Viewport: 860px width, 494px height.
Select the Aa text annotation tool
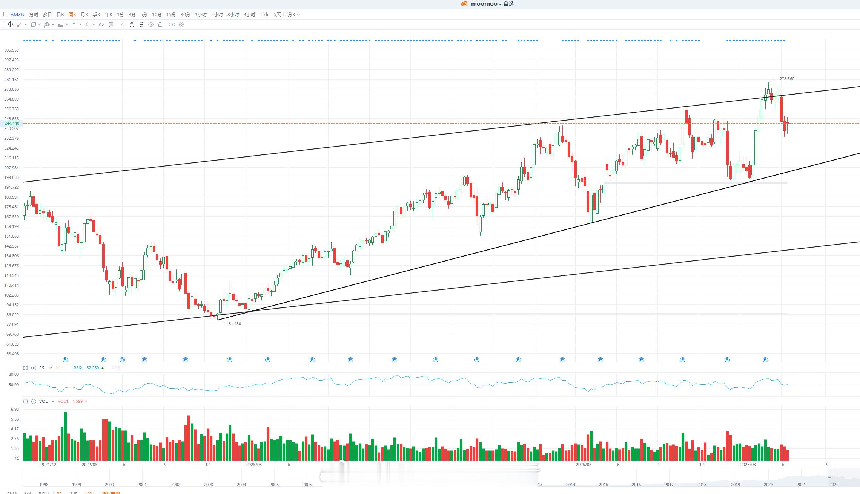tap(101, 24)
